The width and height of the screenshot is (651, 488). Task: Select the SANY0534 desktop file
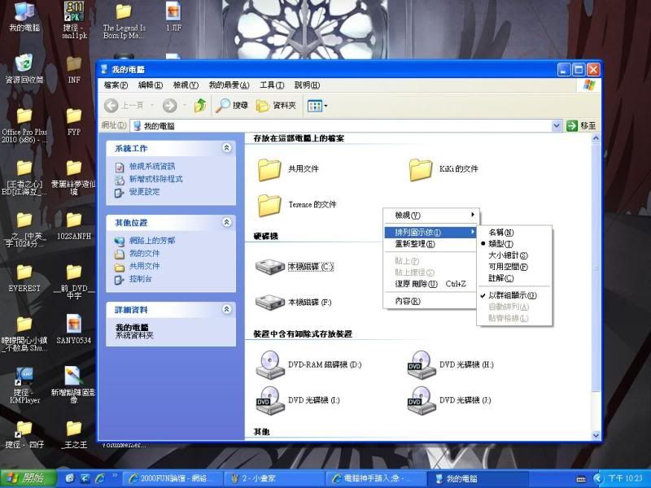pos(73,329)
